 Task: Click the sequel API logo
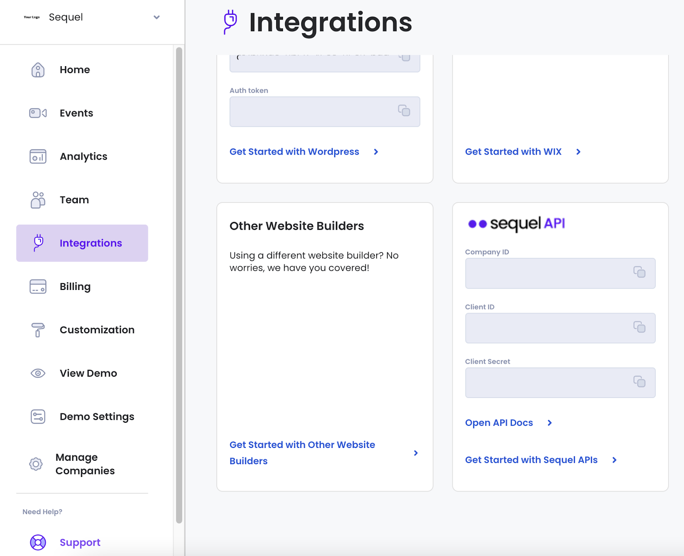click(516, 224)
